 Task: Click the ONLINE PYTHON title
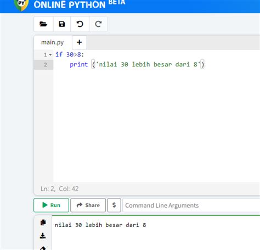point(70,5)
